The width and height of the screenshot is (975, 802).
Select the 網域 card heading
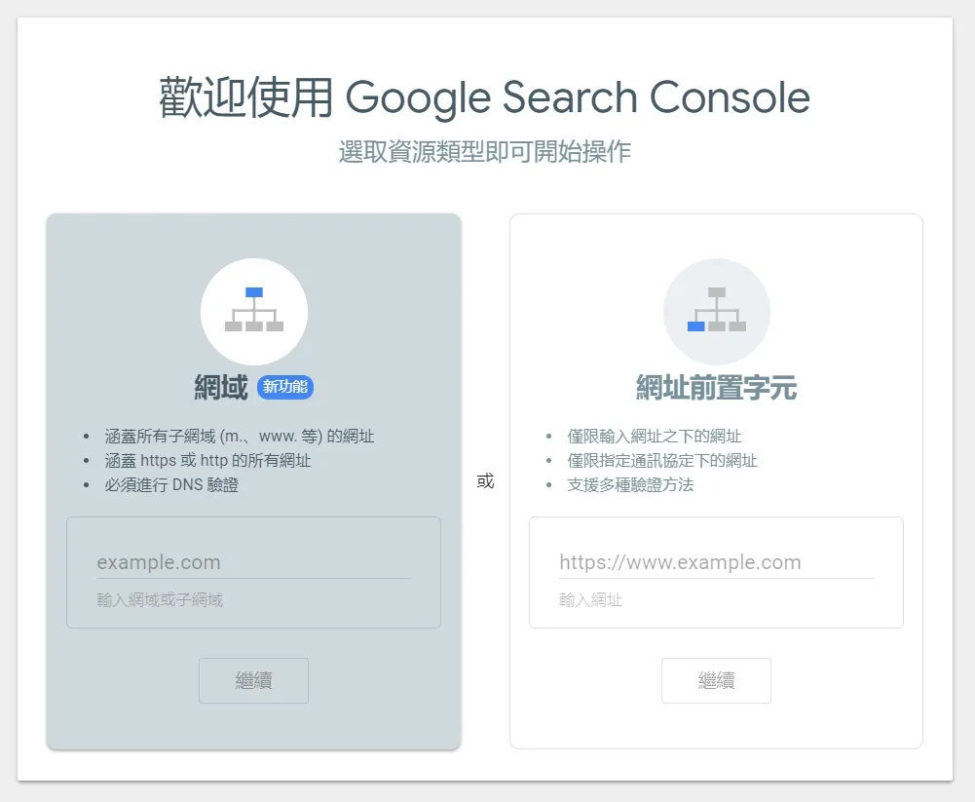(x=221, y=387)
